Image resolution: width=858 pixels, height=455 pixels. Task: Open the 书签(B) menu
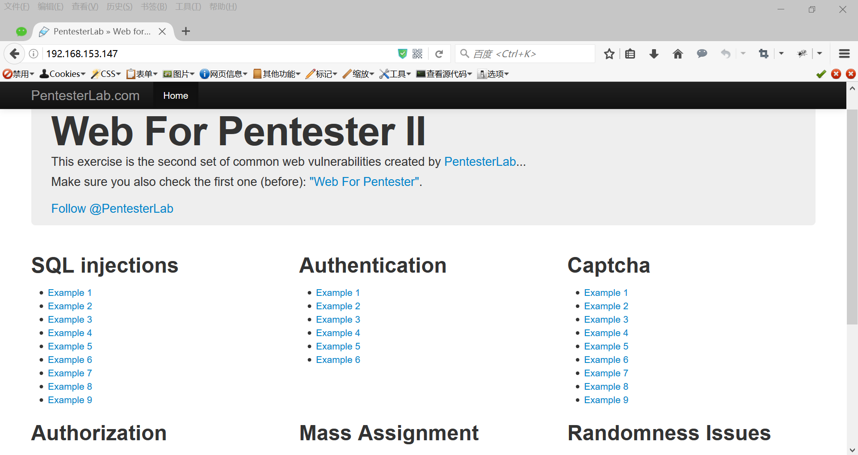154,7
